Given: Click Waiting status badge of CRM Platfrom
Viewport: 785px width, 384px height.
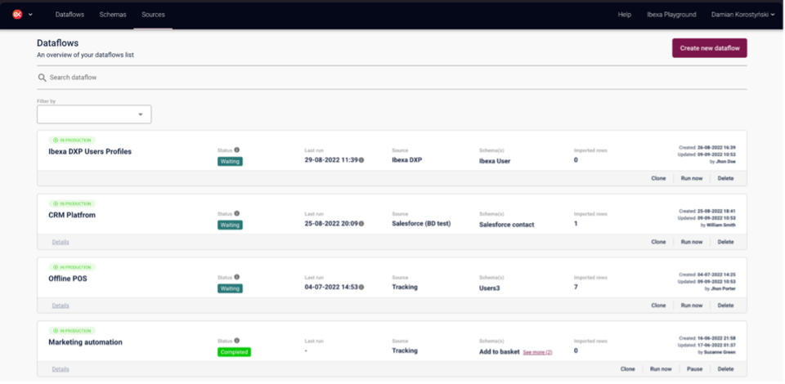Looking at the screenshot, I should 230,225.
